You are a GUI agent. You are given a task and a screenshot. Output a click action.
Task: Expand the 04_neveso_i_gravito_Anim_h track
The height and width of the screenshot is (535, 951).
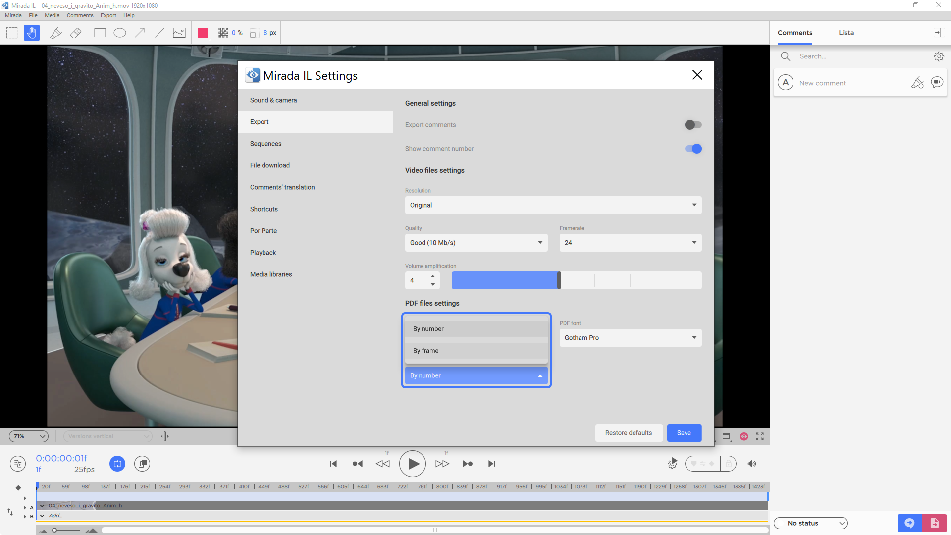(x=42, y=506)
